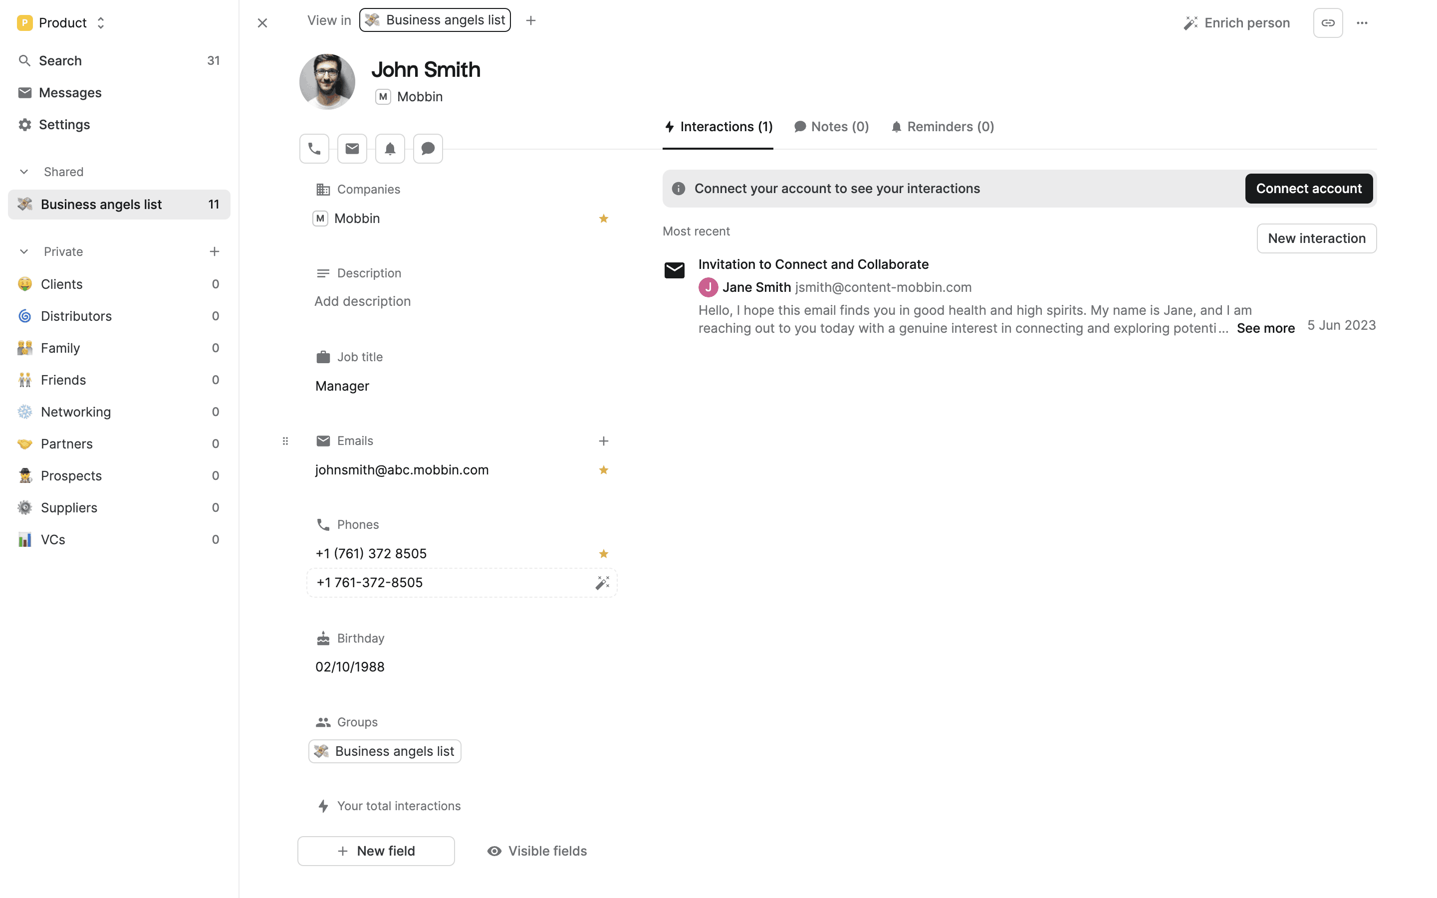Click magic wand beside second phone number
The image size is (1437, 898).
pyautogui.click(x=602, y=583)
